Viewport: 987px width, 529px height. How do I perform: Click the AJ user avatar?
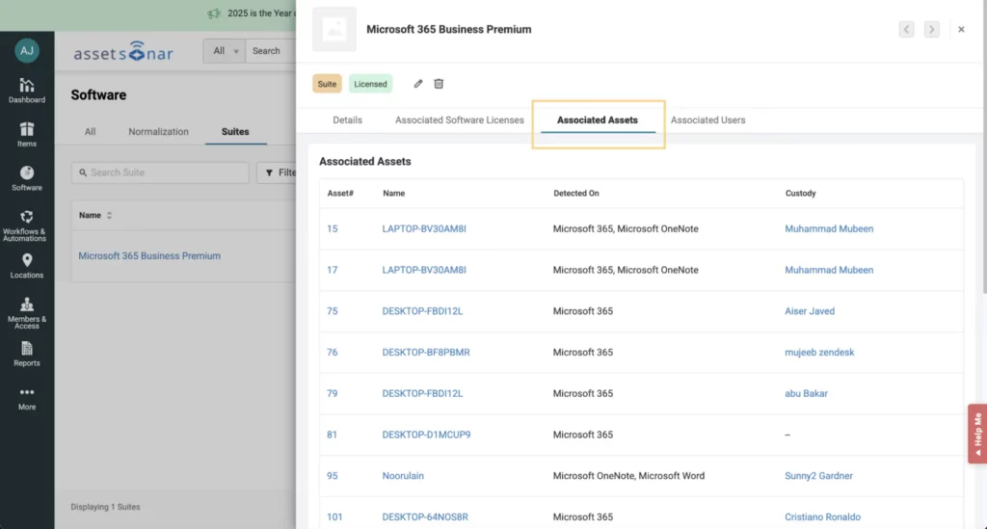26,50
